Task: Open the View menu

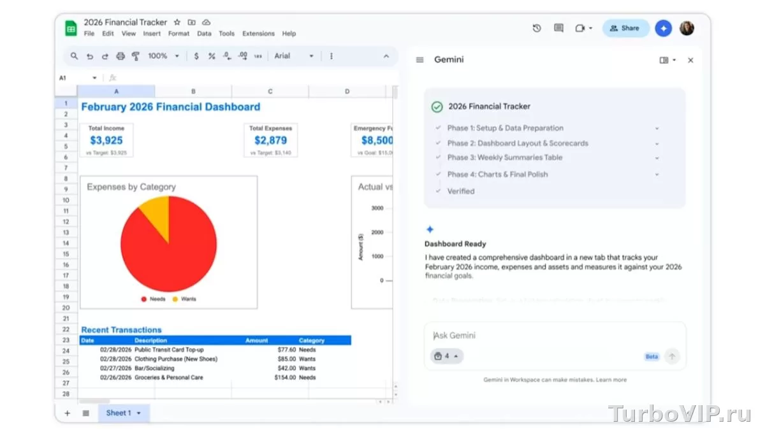Action: click(x=129, y=34)
